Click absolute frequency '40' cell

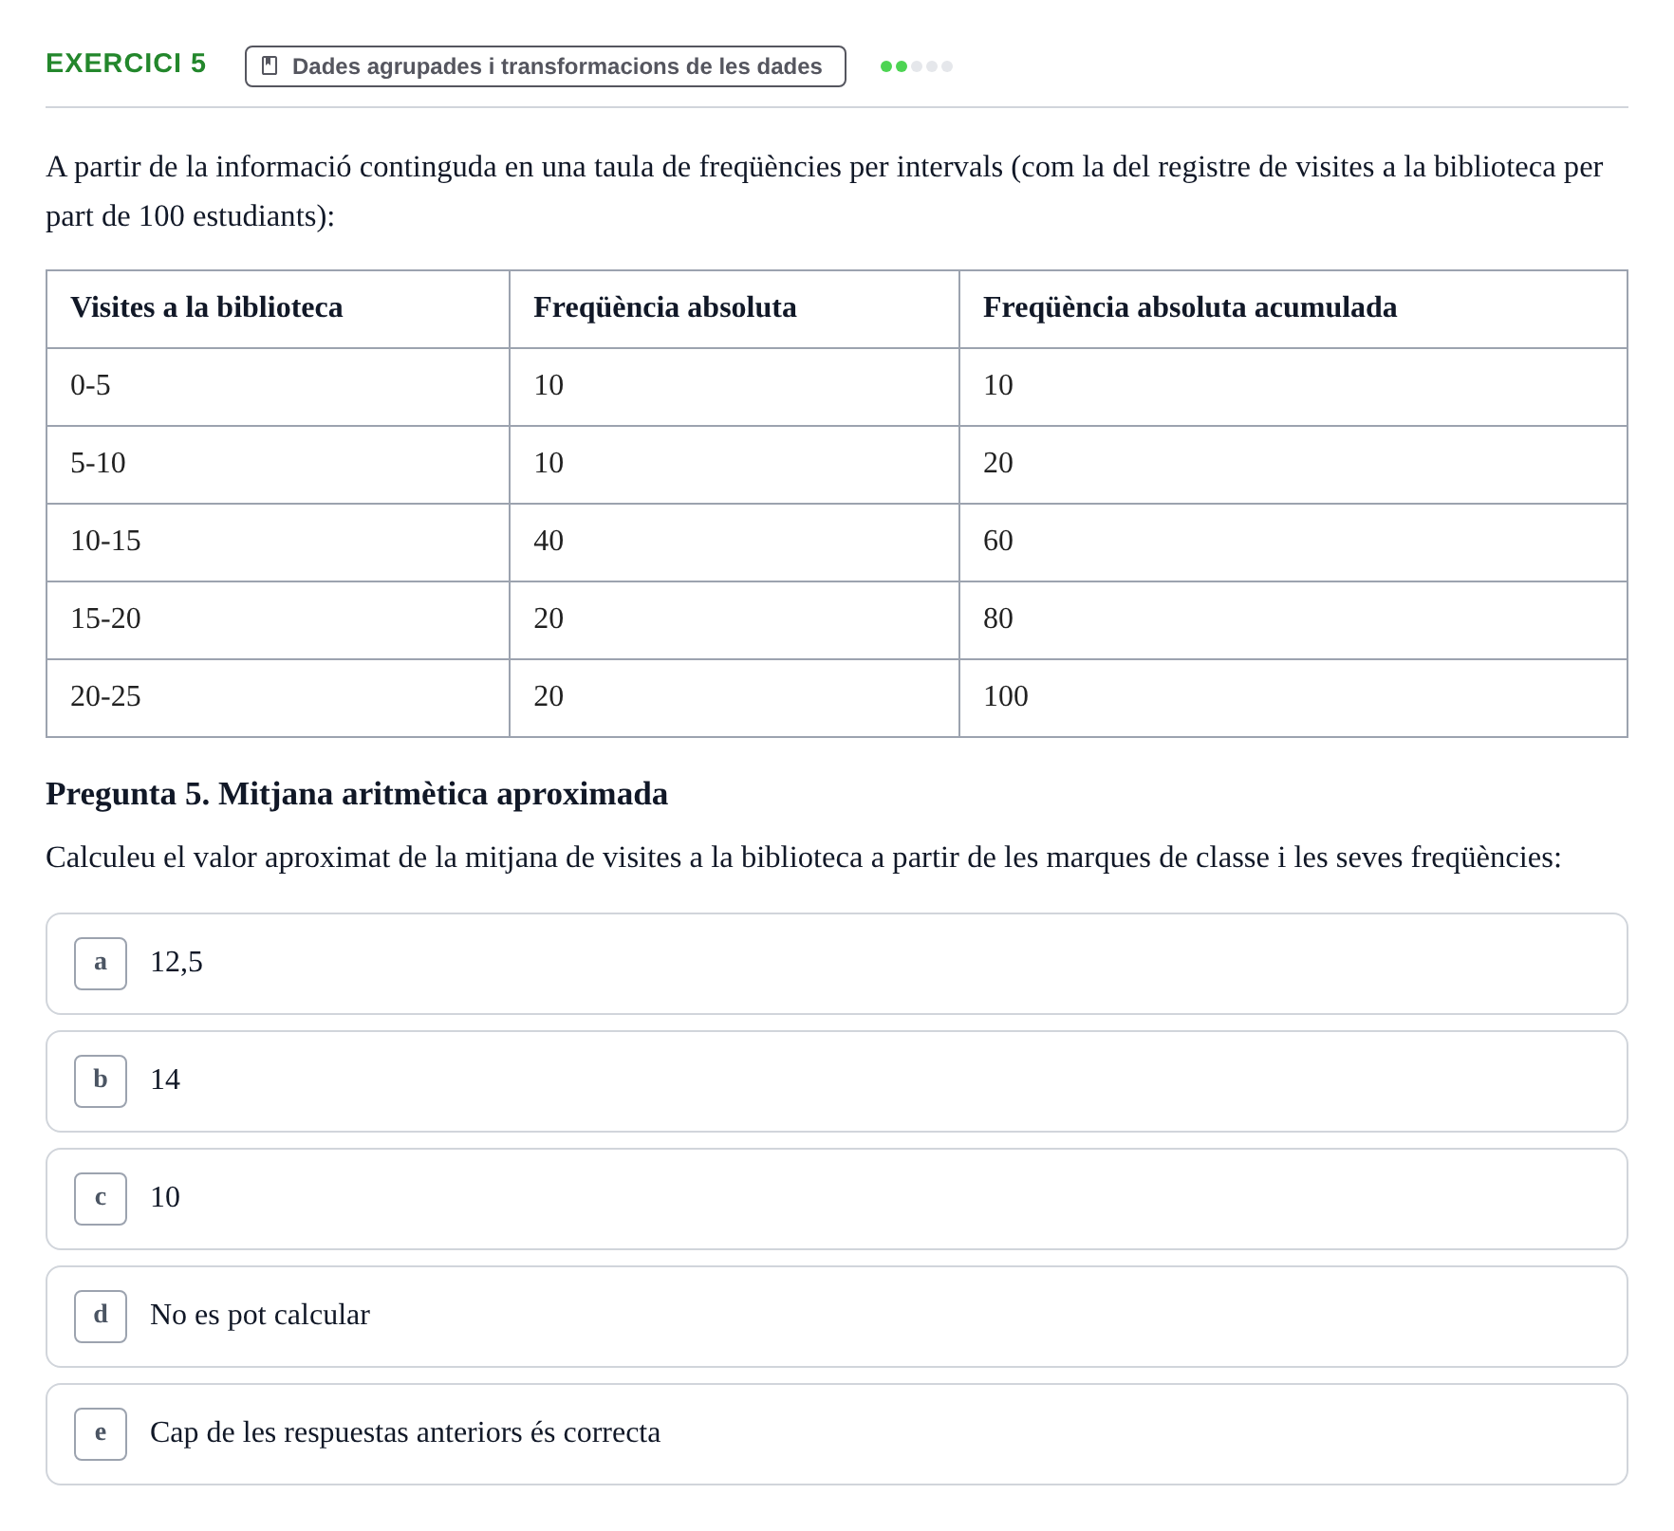click(x=735, y=543)
